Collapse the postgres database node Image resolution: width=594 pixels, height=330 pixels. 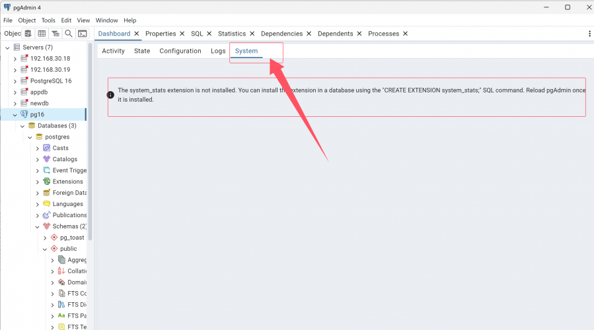(x=30, y=137)
